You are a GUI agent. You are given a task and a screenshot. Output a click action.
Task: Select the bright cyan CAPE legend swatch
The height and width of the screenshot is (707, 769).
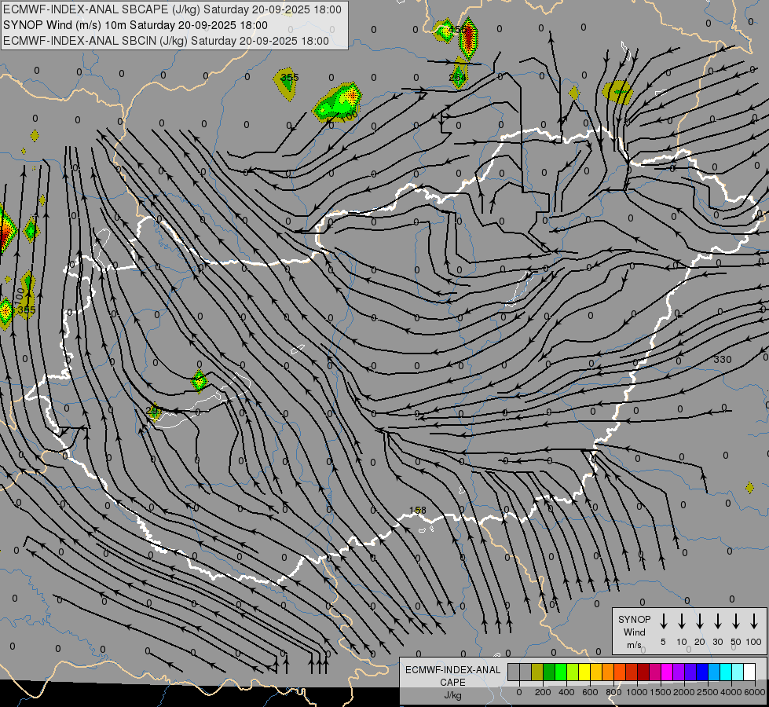pos(725,672)
